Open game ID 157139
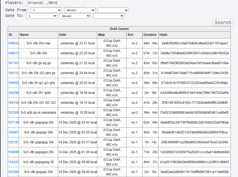Viewport: 238px width, 177px height. [x=13, y=122]
